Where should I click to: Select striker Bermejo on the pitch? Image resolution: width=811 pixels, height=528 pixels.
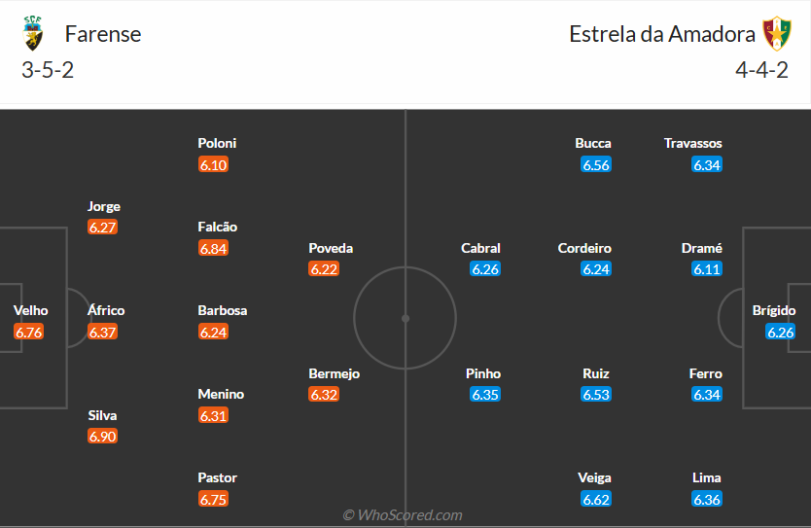point(334,373)
